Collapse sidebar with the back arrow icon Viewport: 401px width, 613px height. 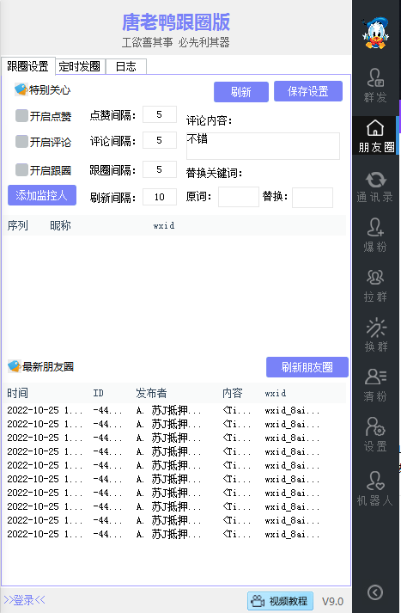click(375, 592)
